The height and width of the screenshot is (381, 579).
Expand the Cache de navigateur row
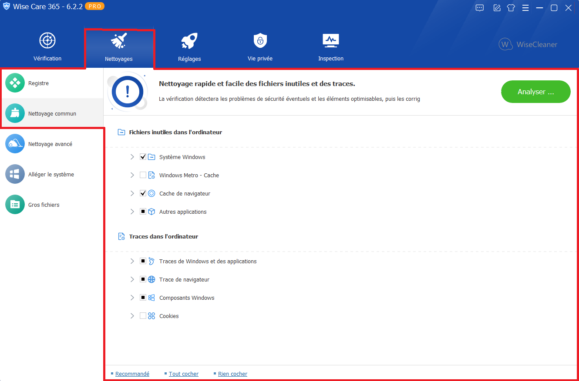[132, 193]
